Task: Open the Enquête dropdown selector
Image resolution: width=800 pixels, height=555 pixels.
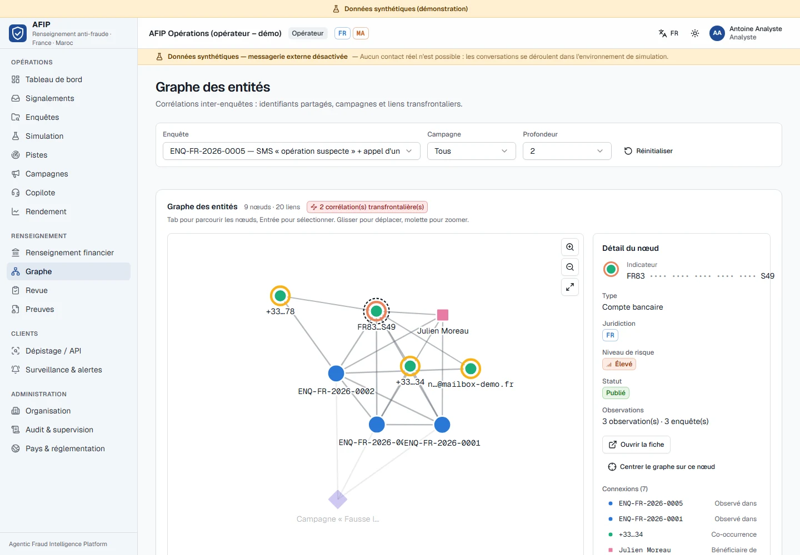Action: [292, 151]
